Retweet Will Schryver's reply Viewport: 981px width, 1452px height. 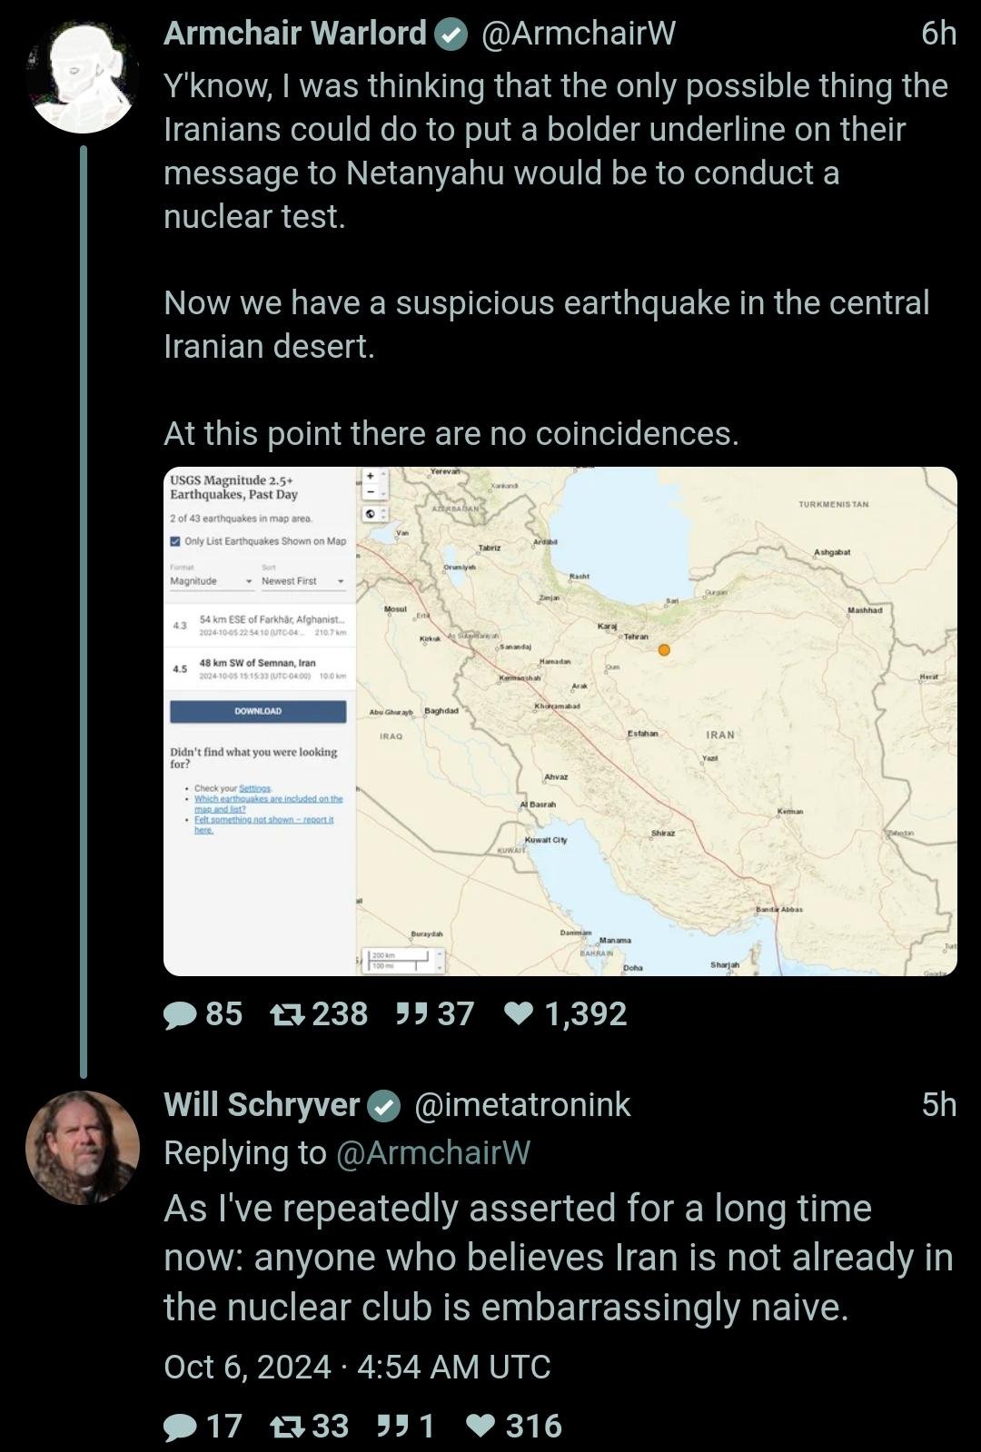click(x=288, y=1427)
